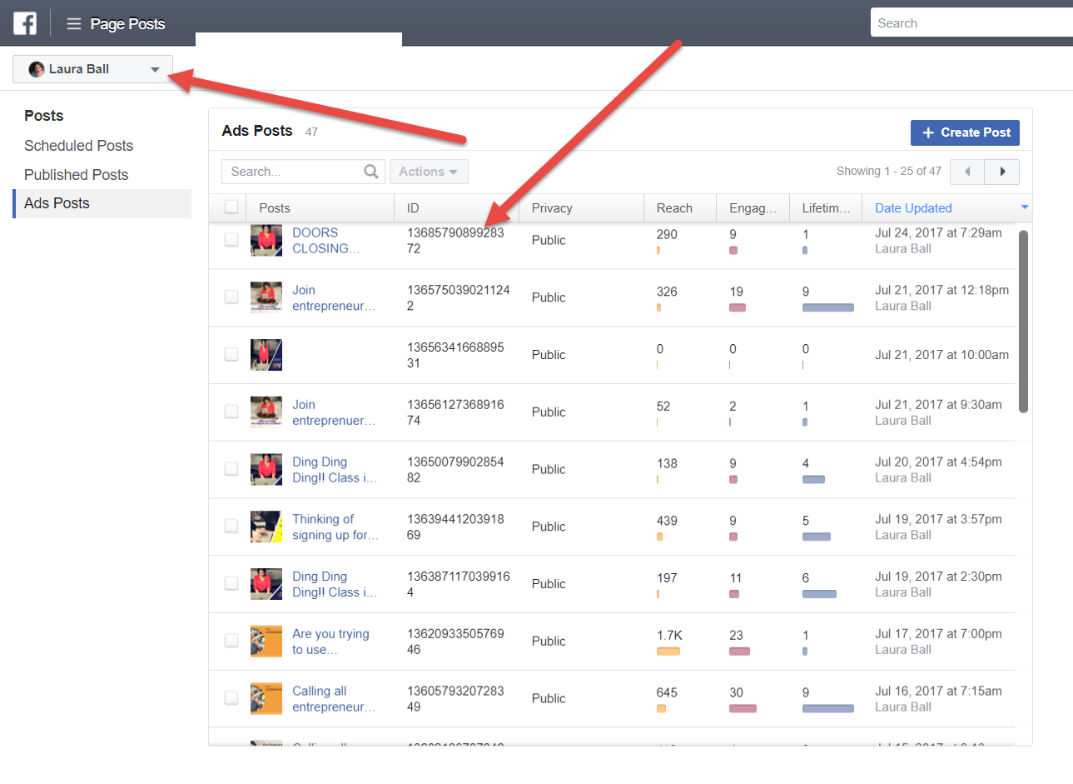Check the box for the 'Join entreprenuer' post

(231, 412)
